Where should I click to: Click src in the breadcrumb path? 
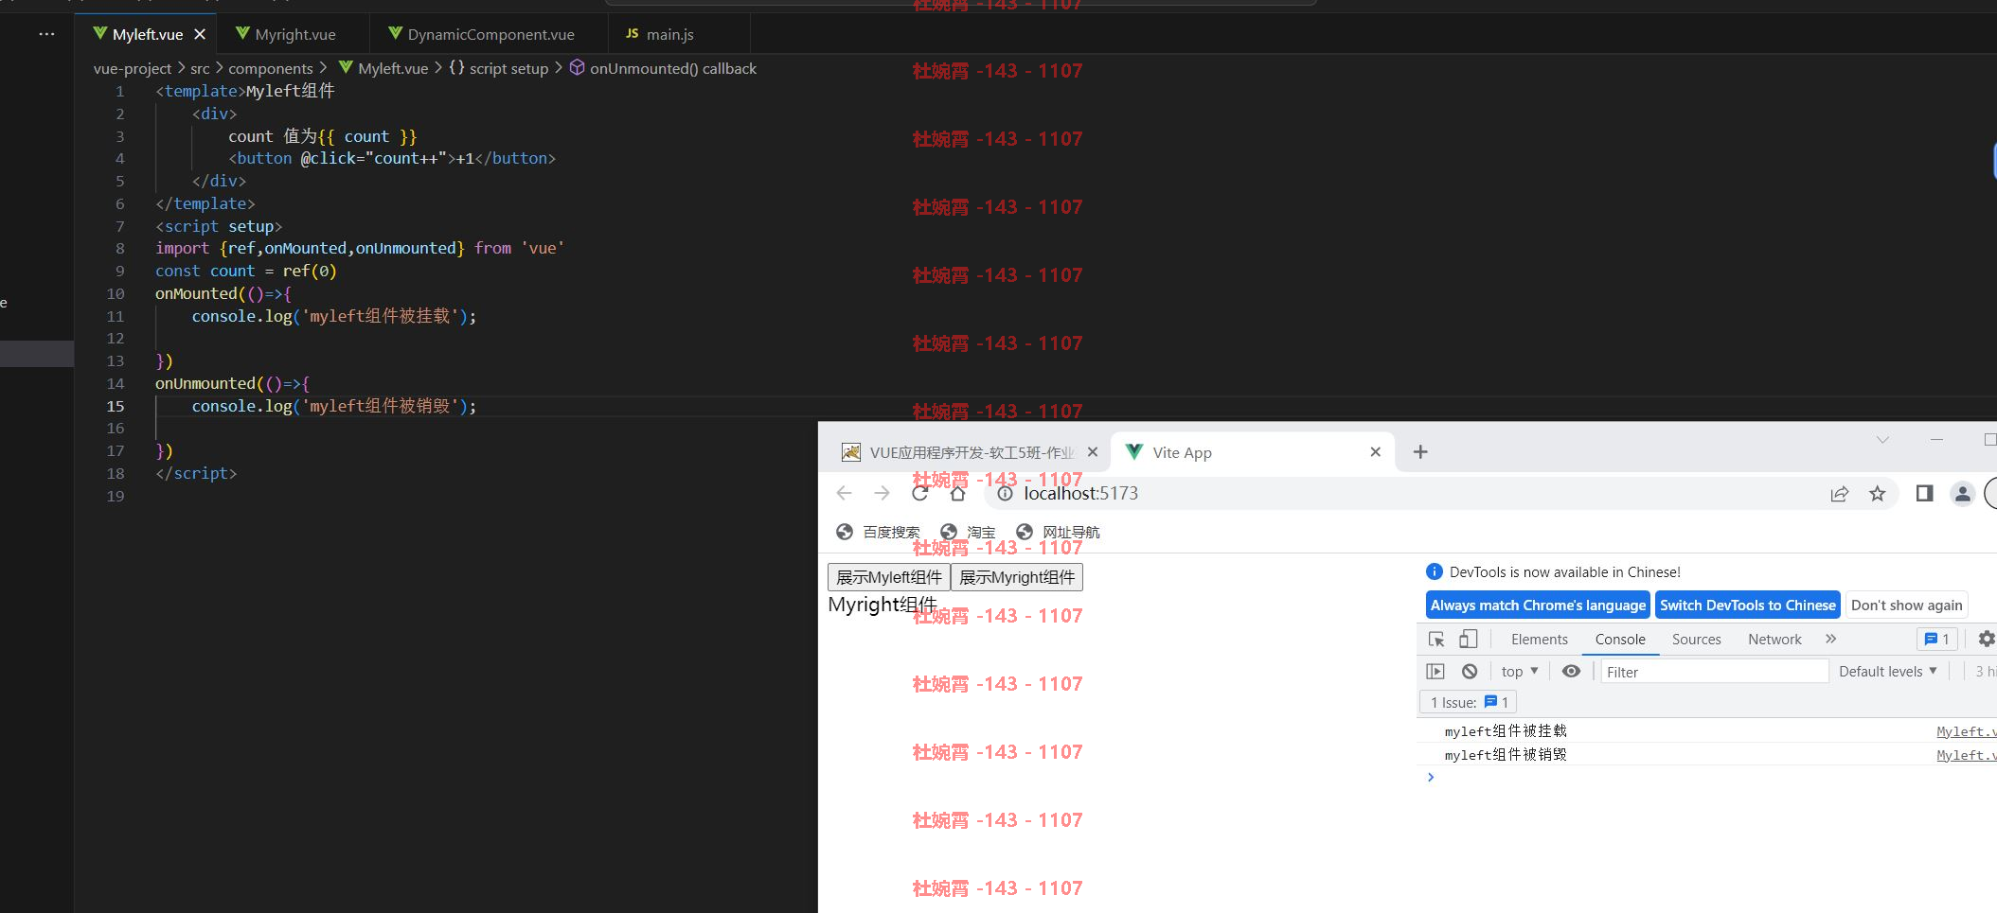tap(200, 68)
